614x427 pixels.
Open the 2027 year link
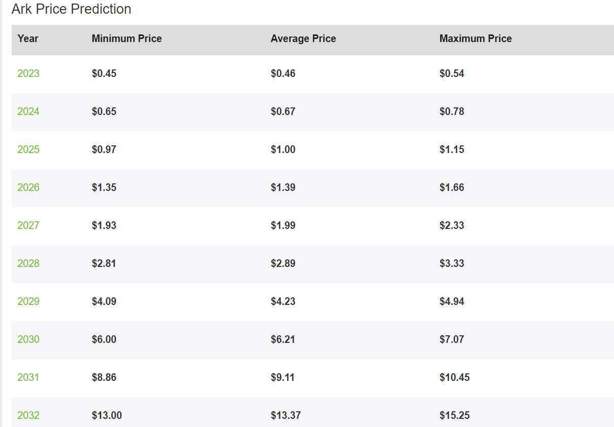tap(28, 225)
